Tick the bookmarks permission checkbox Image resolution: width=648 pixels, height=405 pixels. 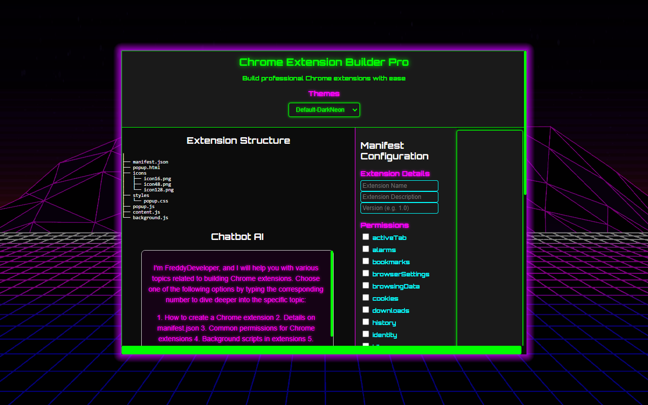[366, 261]
